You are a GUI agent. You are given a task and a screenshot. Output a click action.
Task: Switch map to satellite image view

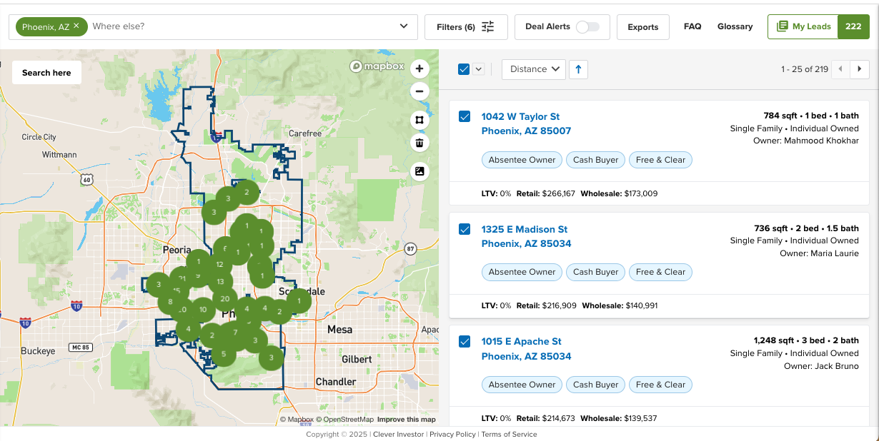pyautogui.click(x=419, y=171)
